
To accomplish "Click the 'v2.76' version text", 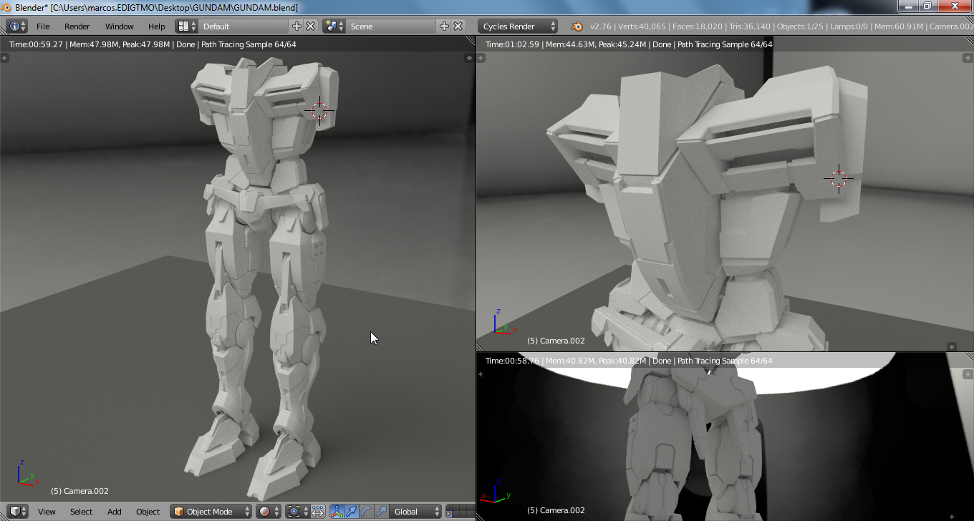I will point(601,26).
